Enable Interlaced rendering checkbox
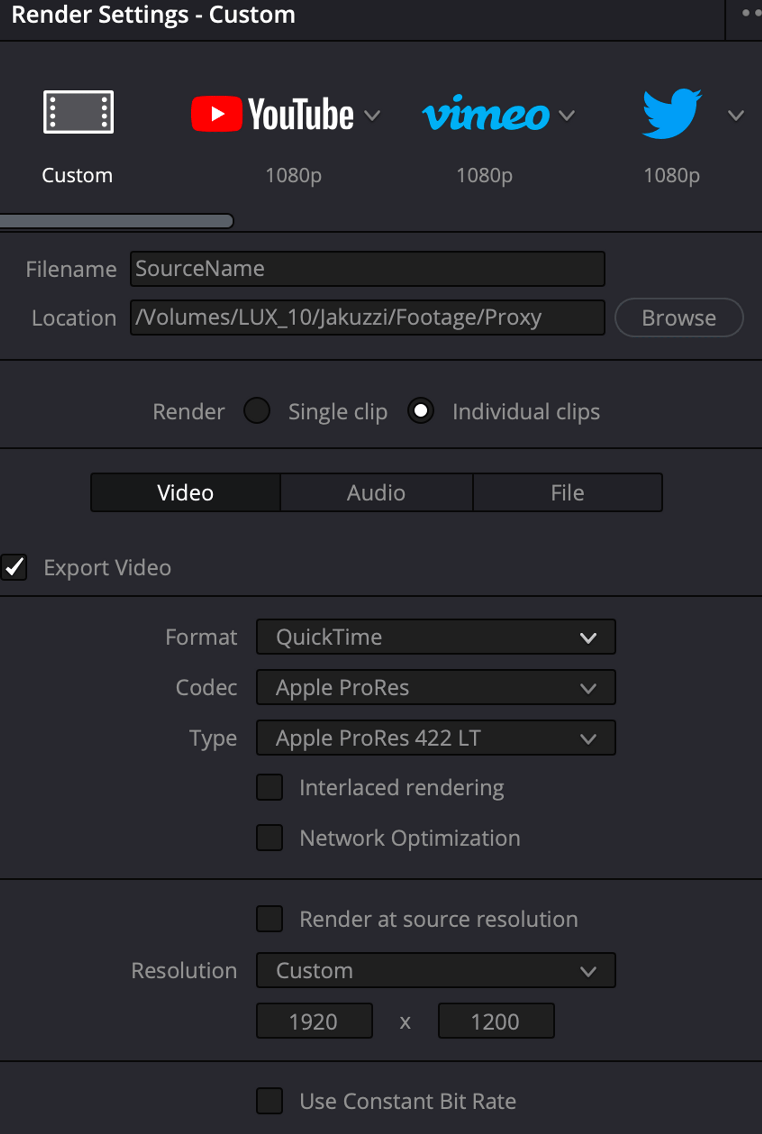The image size is (762, 1134). coord(270,787)
